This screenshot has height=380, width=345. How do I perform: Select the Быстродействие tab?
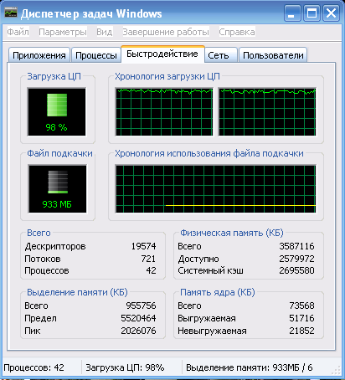pos(162,54)
